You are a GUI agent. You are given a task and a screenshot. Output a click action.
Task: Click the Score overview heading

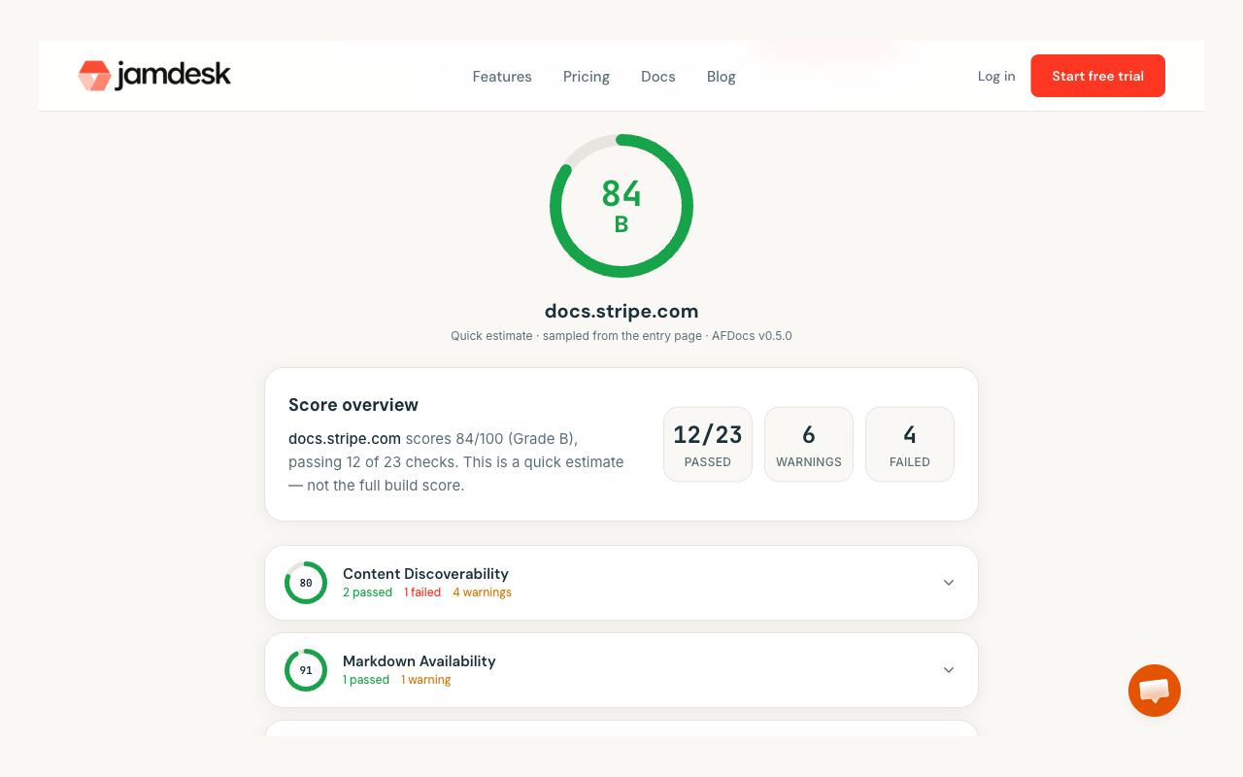pyautogui.click(x=353, y=405)
